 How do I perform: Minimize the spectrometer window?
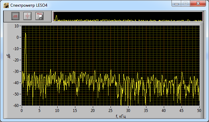coord(176,4)
